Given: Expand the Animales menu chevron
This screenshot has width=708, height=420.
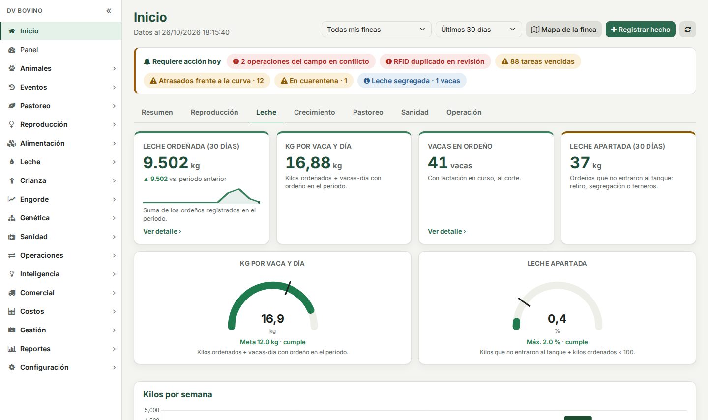Looking at the screenshot, I should [x=114, y=68].
